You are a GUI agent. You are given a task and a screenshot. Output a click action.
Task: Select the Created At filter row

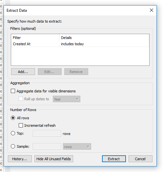[x=80, y=44]
